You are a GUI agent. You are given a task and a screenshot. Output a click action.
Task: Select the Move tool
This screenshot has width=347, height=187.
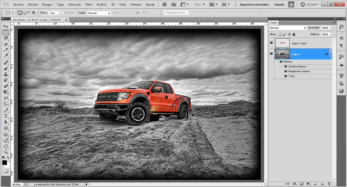6,26
